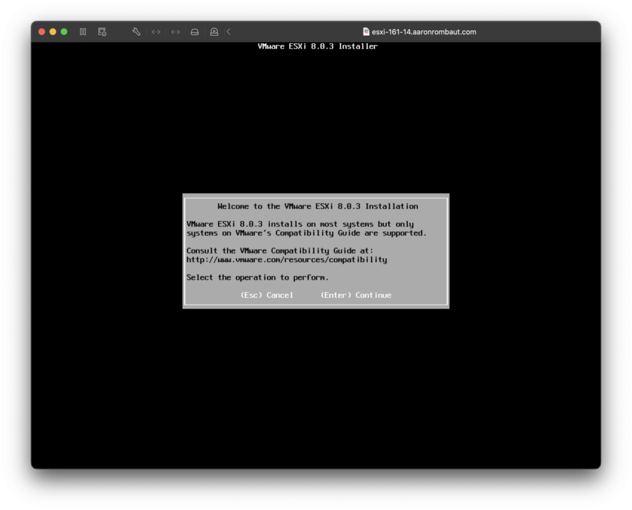Click the first network adapter arrows icon
The width and height of the screenshot is (632, 510).
point(156,32)
